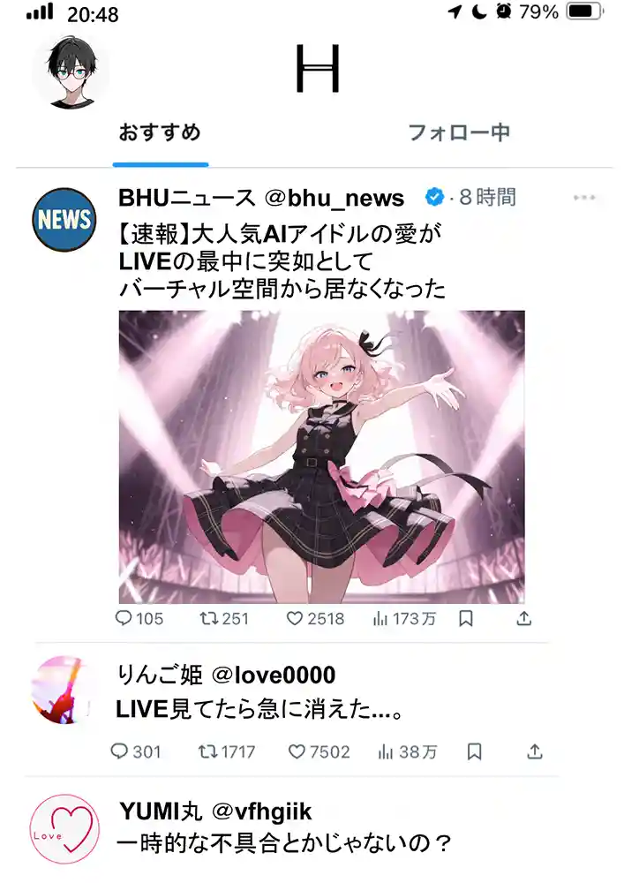The height and width of the screenshot is (883, 624).
Task: Reply to りんご姫 post with 301 comments
Action: tap(136, 751)
